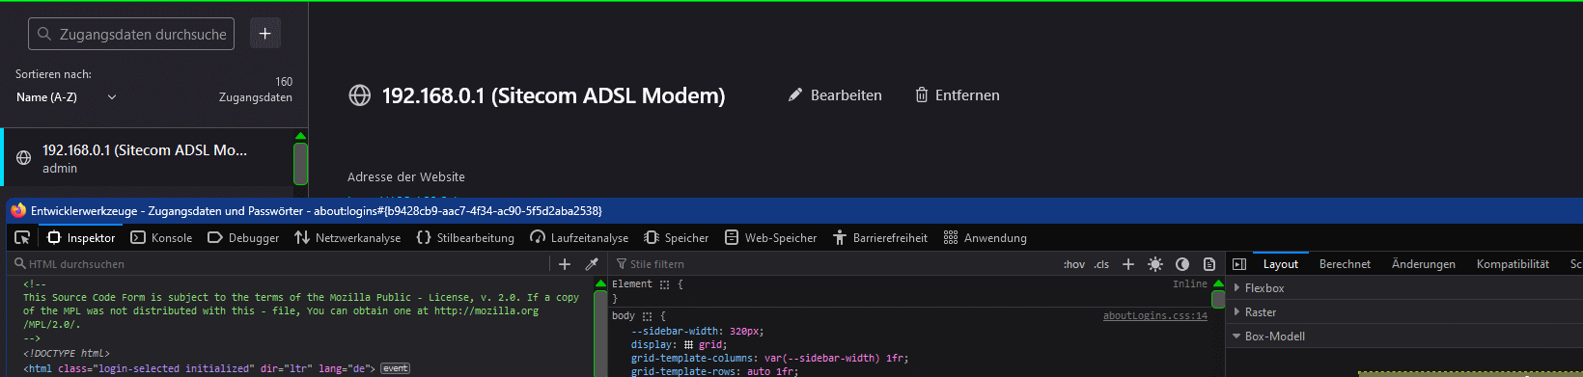Open aboutLogins.css:14 source link

1155,316
